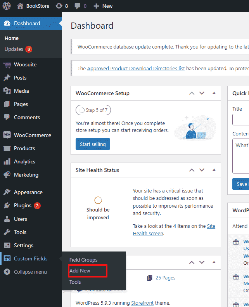Click the plus New icon
The image size is (249, 307).
click(x=96, y=6)
